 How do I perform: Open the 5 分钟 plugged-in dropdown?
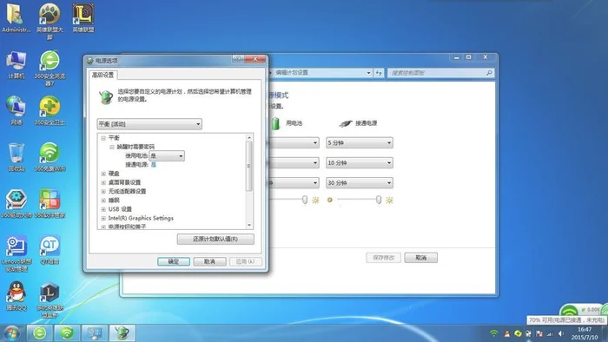coord(359,143)
